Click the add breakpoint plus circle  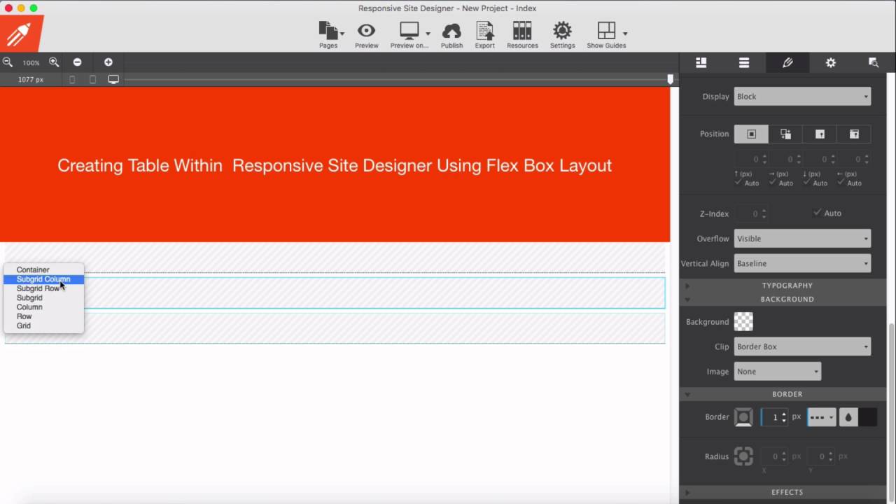108,62
